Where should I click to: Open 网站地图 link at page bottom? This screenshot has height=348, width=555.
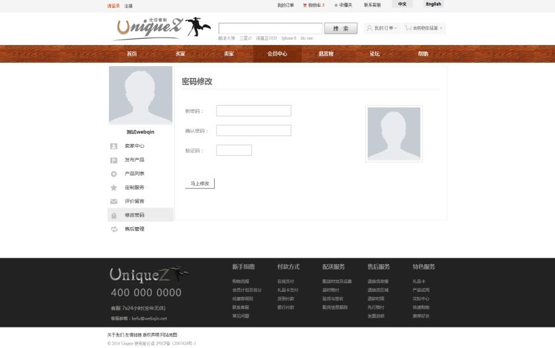tap(169, 335)
